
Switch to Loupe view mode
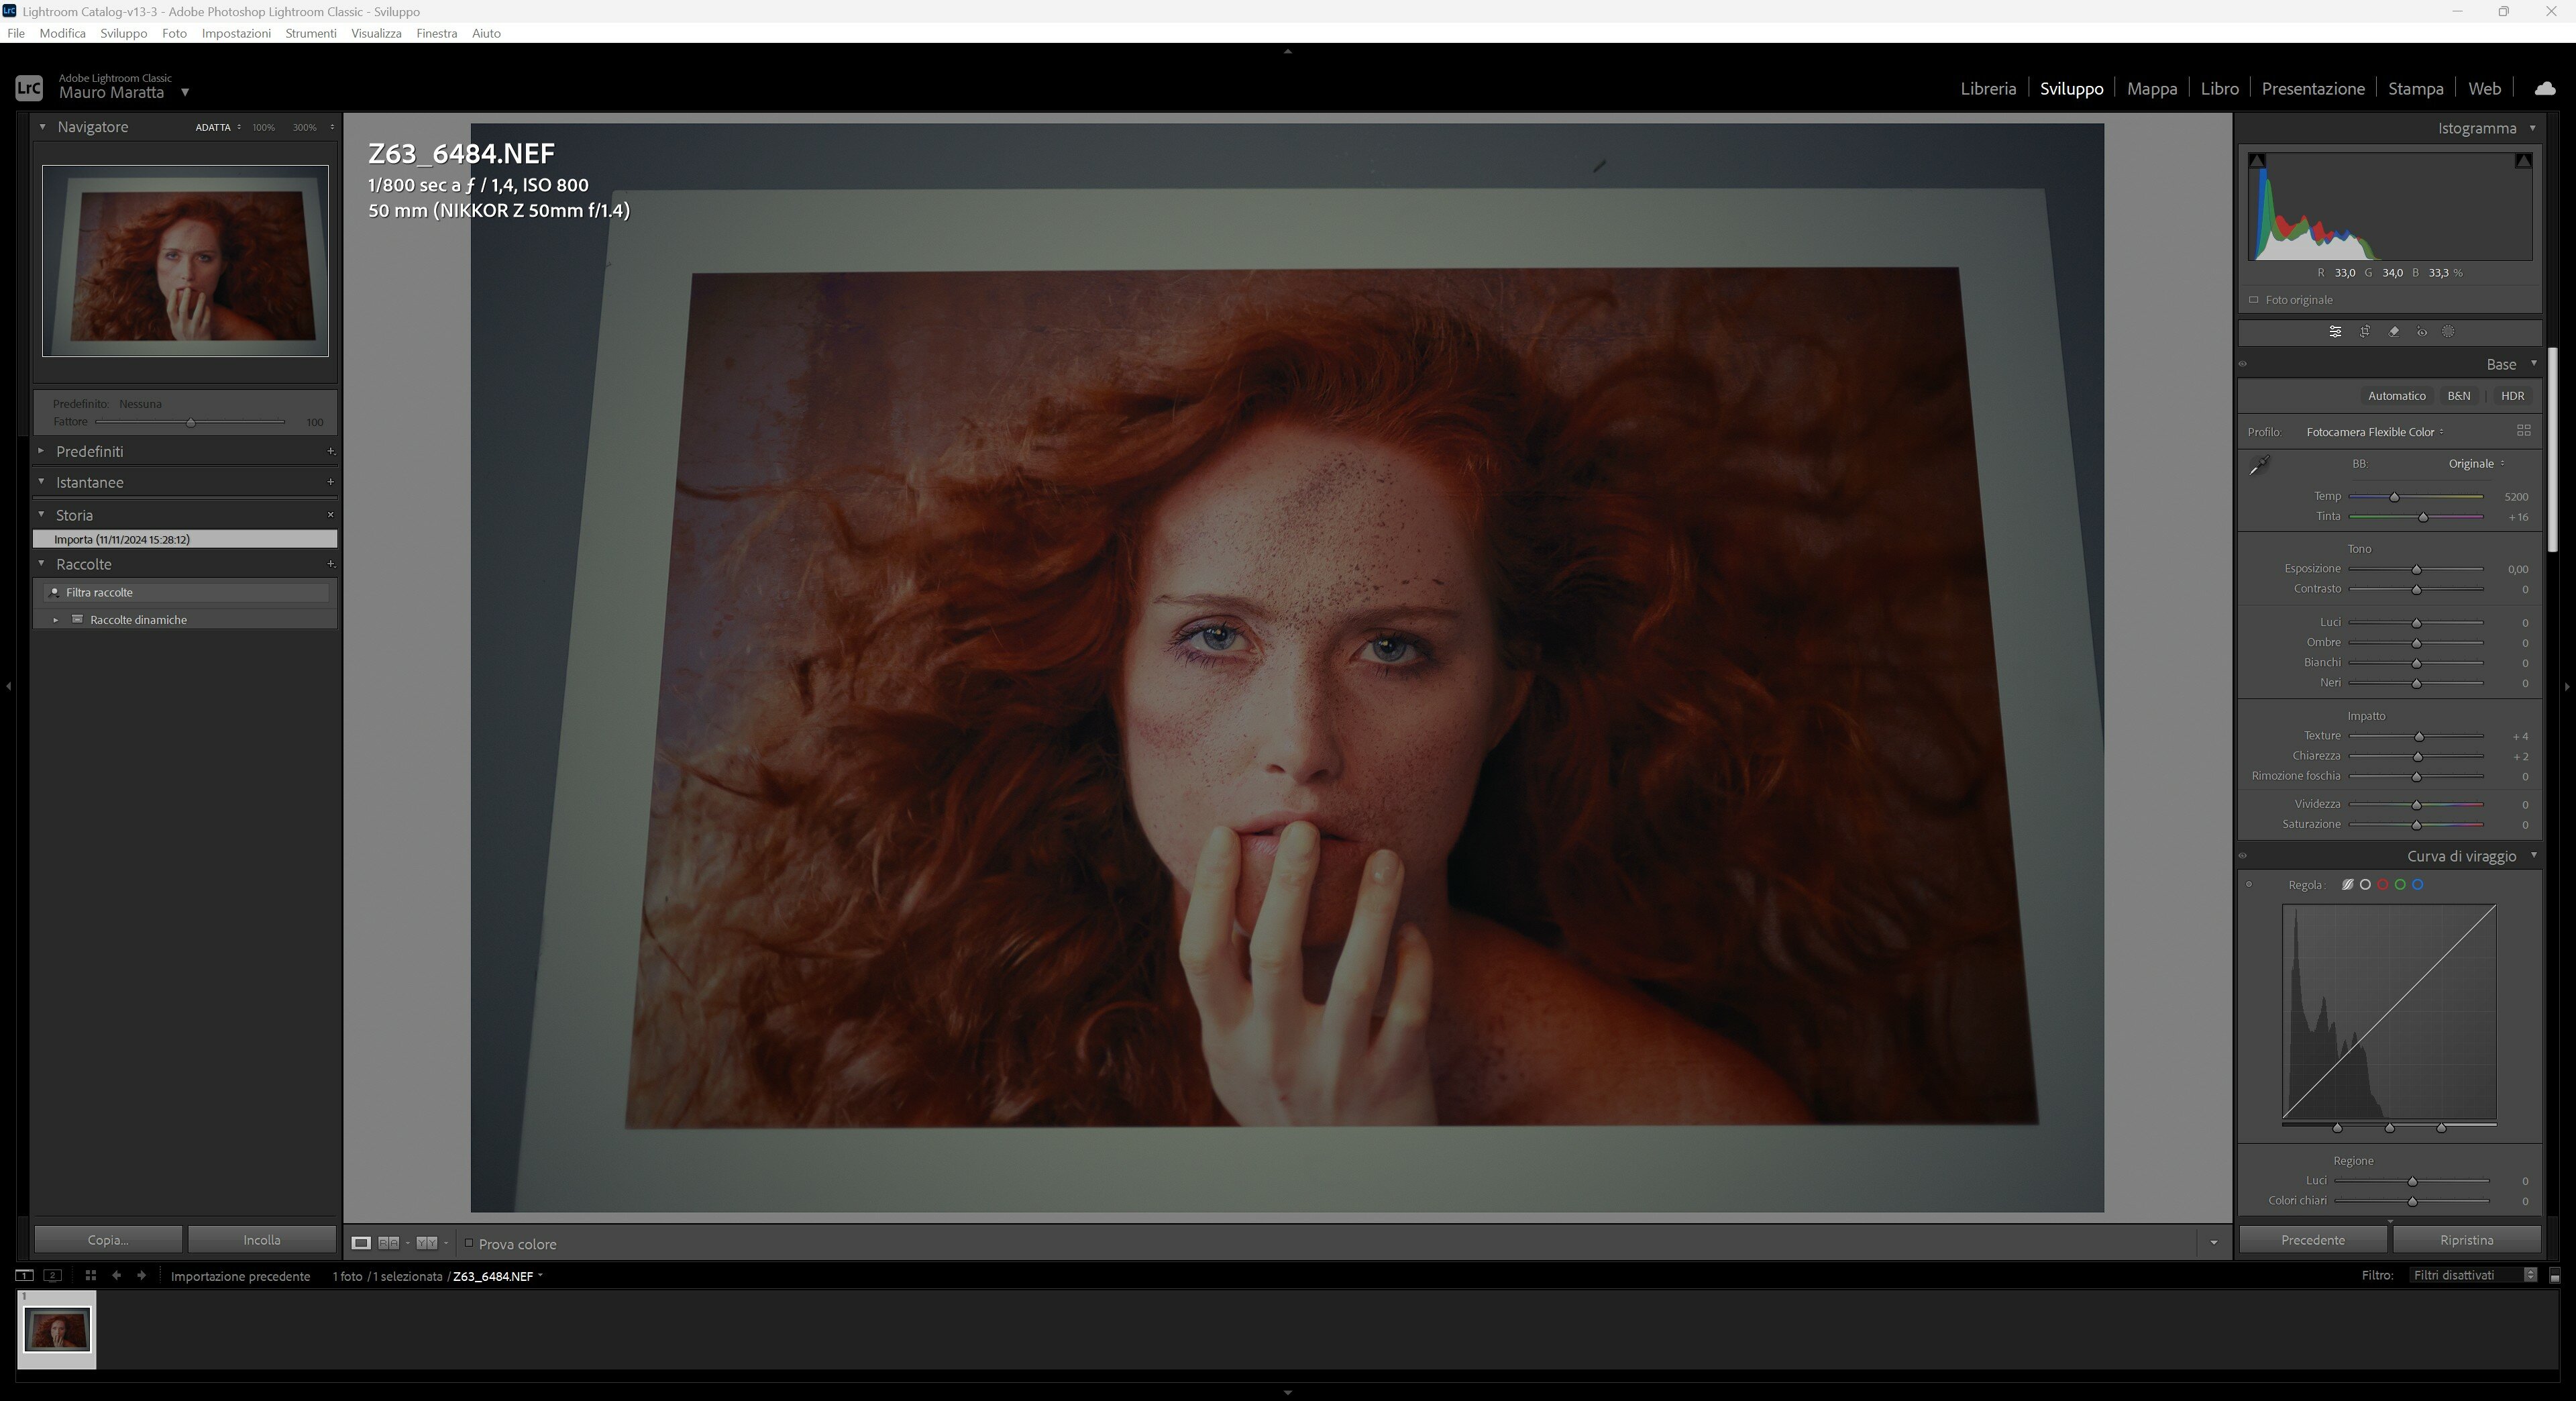click(361, 1243)
